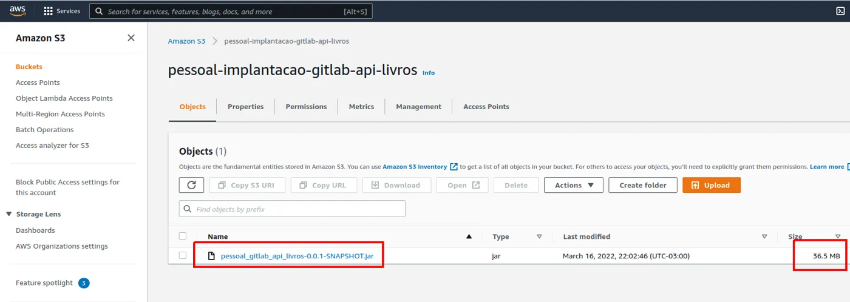Click the Learn more link
Viewport: 850px width, 302px height.
(827, 167)
